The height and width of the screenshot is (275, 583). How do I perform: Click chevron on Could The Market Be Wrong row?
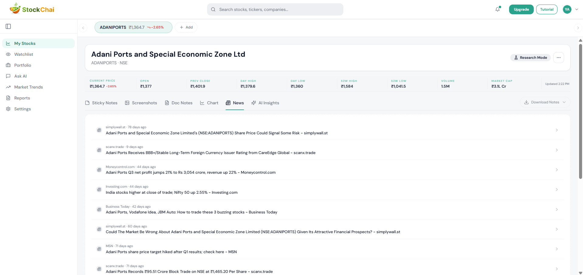click(x=557, y=229)
